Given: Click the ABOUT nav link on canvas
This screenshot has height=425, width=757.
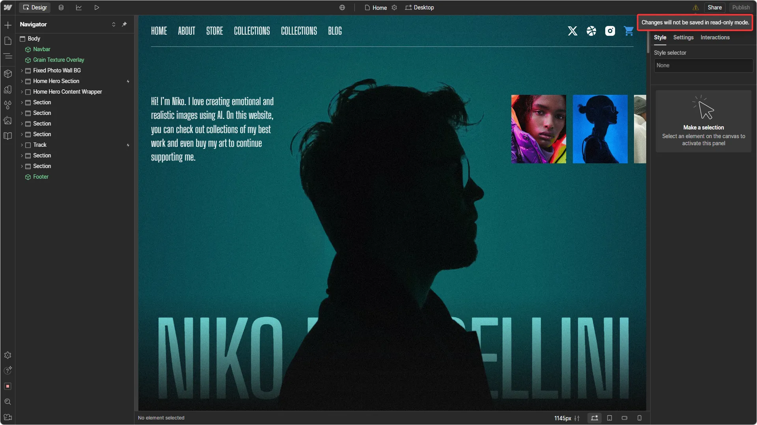Looking at the screenshot, I should 186,31.
